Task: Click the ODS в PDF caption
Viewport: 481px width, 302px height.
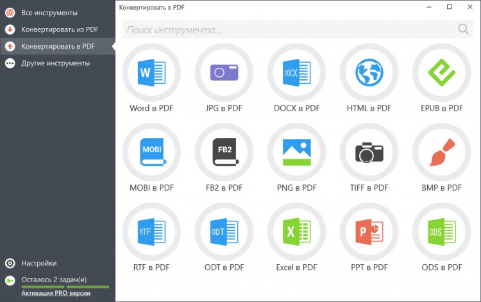Action: [x=442, y=267]
